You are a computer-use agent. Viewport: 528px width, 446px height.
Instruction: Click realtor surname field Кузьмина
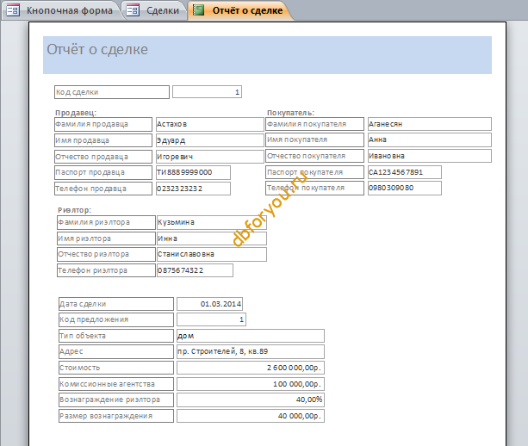pos(212,222)
